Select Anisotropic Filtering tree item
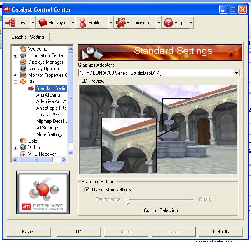The width and height of the screenshot is (251, 242). click(52, 108)
